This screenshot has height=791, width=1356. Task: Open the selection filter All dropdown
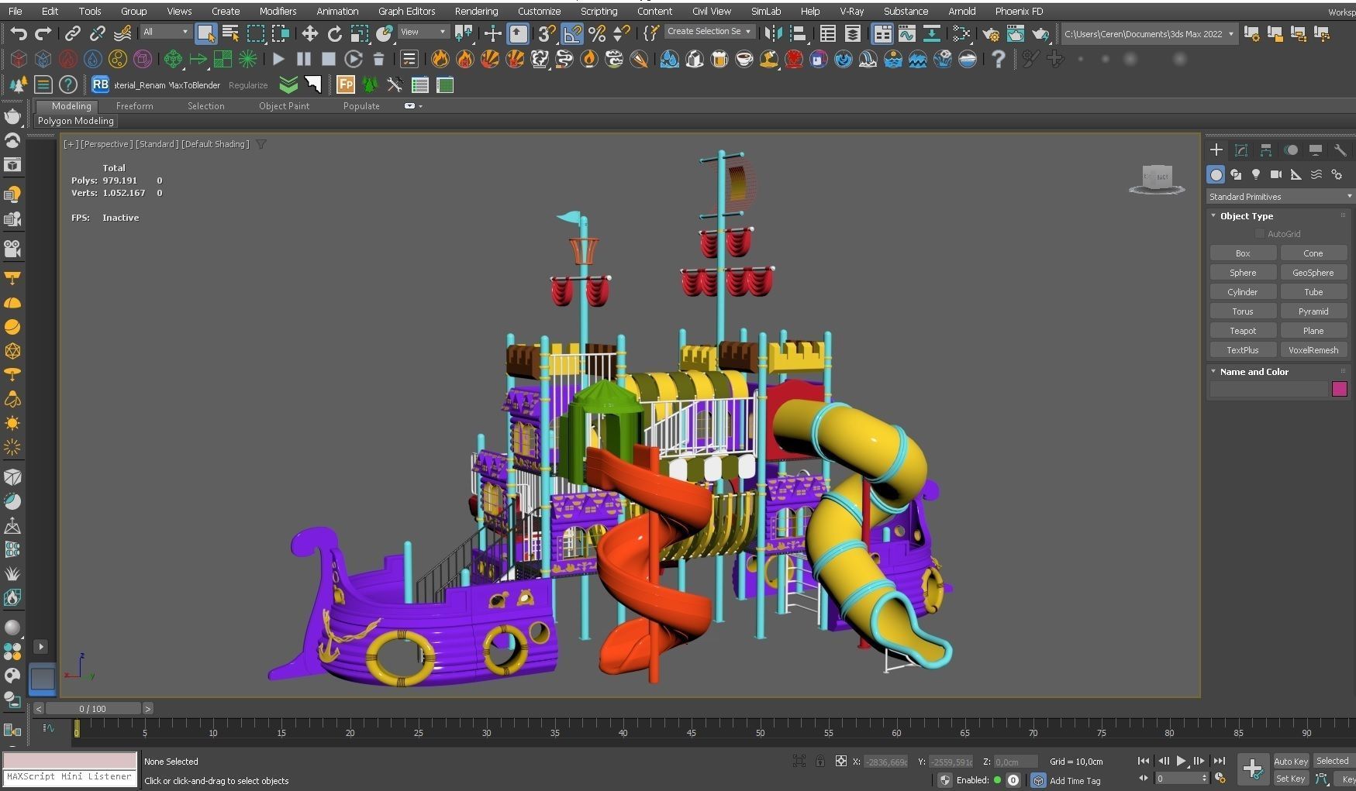(166, 32)
